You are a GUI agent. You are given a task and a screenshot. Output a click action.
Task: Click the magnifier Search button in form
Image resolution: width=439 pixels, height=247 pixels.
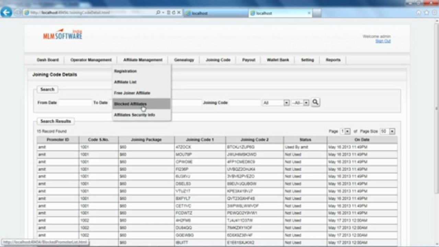315,102
